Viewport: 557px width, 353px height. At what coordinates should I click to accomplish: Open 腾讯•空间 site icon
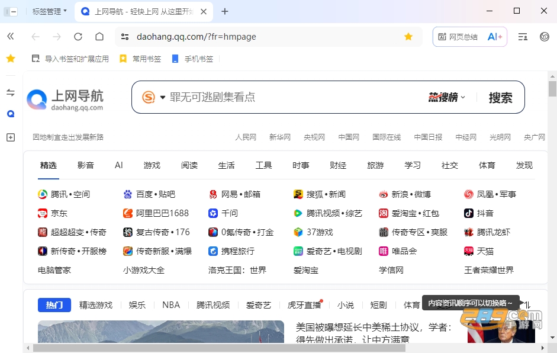(43, 194)
